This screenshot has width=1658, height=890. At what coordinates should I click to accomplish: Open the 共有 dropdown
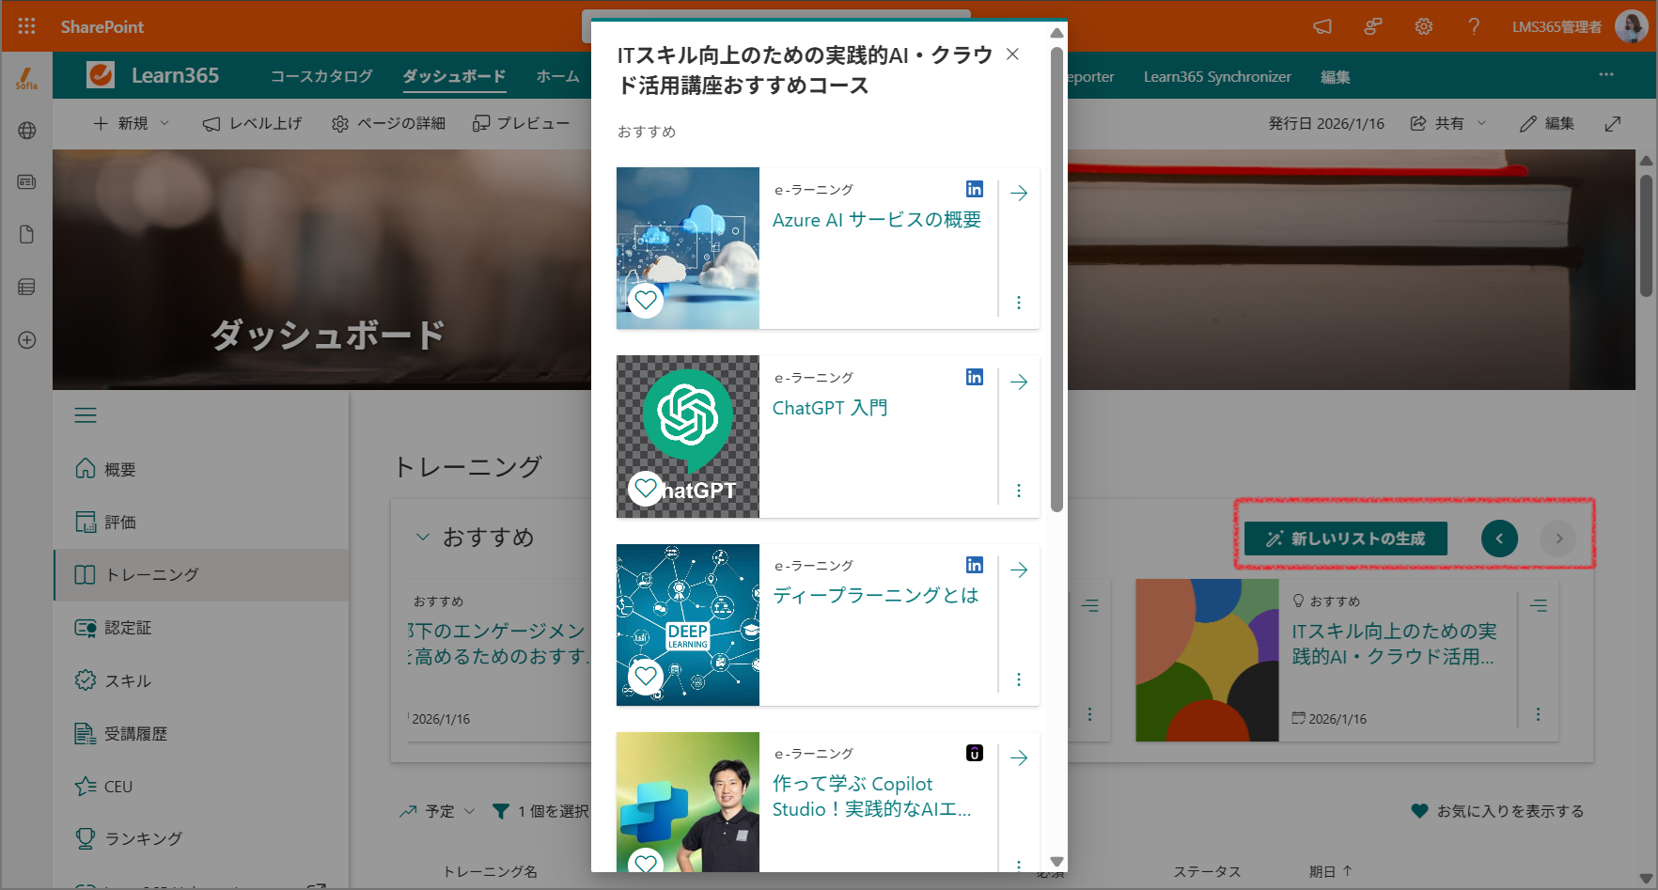[1448, 123]
